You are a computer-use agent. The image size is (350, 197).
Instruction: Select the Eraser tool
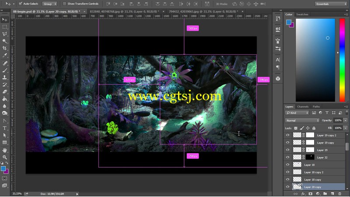tap(4, 92)
